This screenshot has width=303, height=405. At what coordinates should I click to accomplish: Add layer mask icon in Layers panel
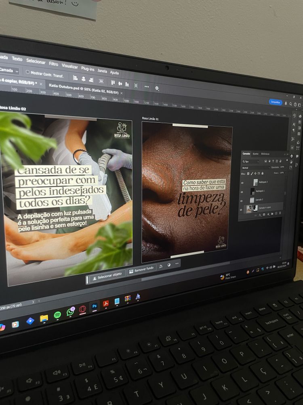[x=264, y=214]
